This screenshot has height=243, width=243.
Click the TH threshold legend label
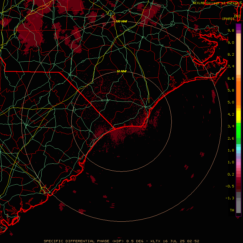pos(232,210)
